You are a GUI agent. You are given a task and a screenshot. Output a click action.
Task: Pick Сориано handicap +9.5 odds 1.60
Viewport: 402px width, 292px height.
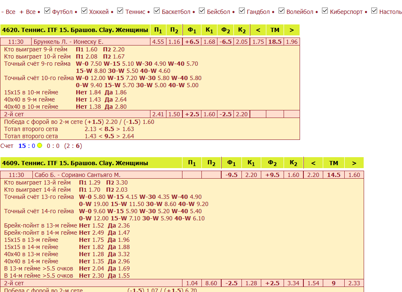tap(293, 175)
